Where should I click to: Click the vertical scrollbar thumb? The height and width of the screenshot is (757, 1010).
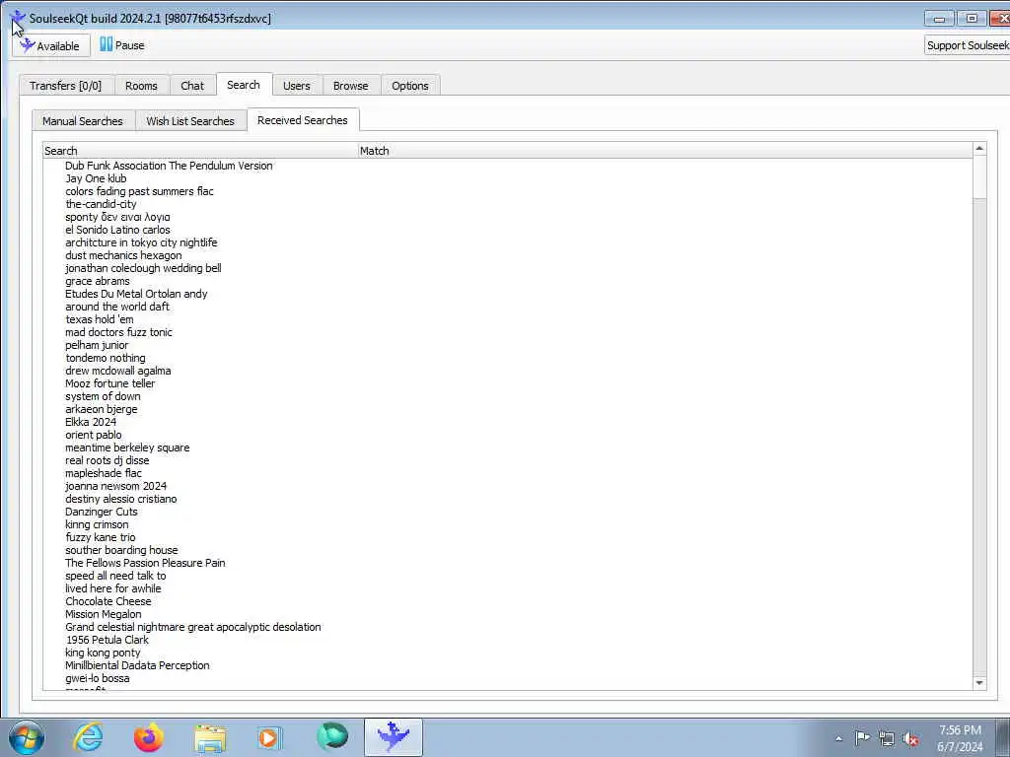979,177
